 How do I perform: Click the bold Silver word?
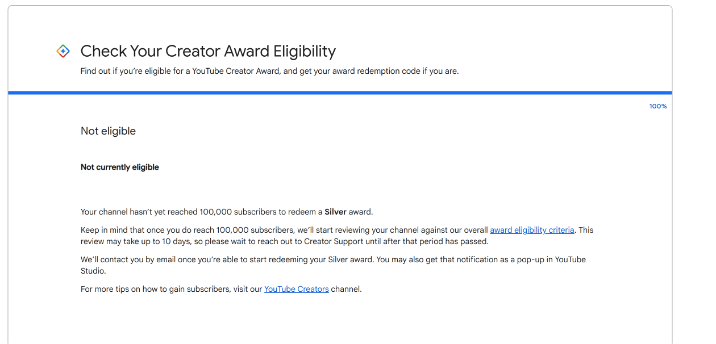pos(335,212)
